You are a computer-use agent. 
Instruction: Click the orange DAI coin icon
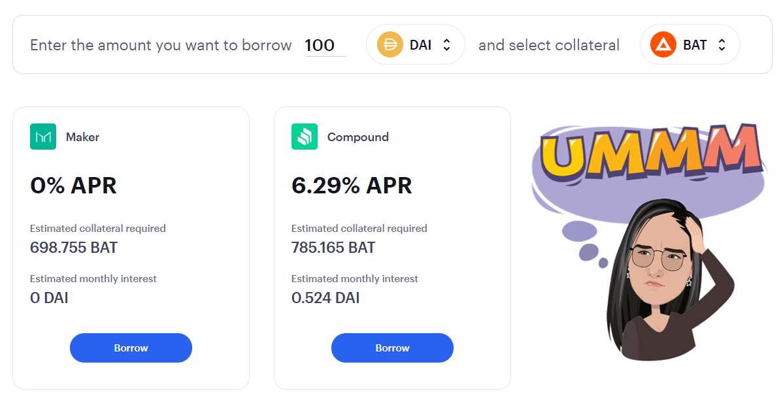tap(390, 45)
